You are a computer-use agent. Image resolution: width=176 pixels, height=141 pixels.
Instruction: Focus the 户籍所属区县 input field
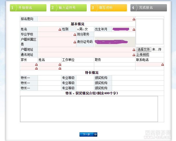57,42
